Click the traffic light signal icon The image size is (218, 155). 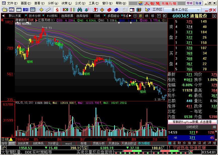[x=65, y=10]
